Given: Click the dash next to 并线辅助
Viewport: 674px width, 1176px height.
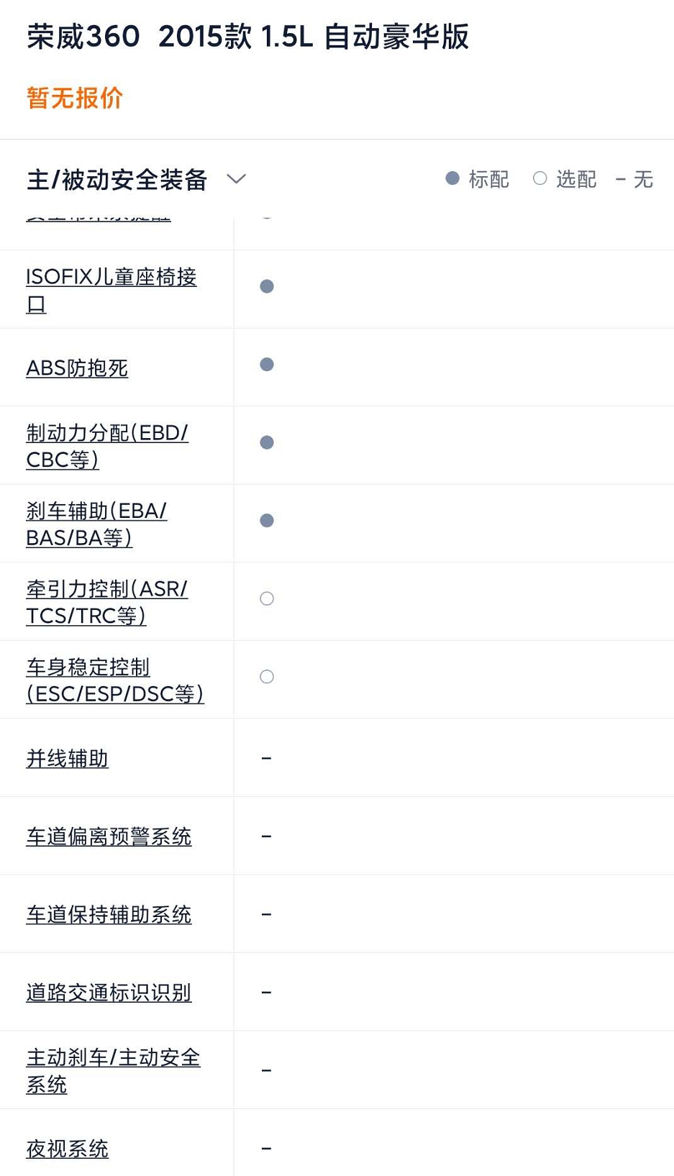Looking at the screenshot, I should click(x=267, y=757).
